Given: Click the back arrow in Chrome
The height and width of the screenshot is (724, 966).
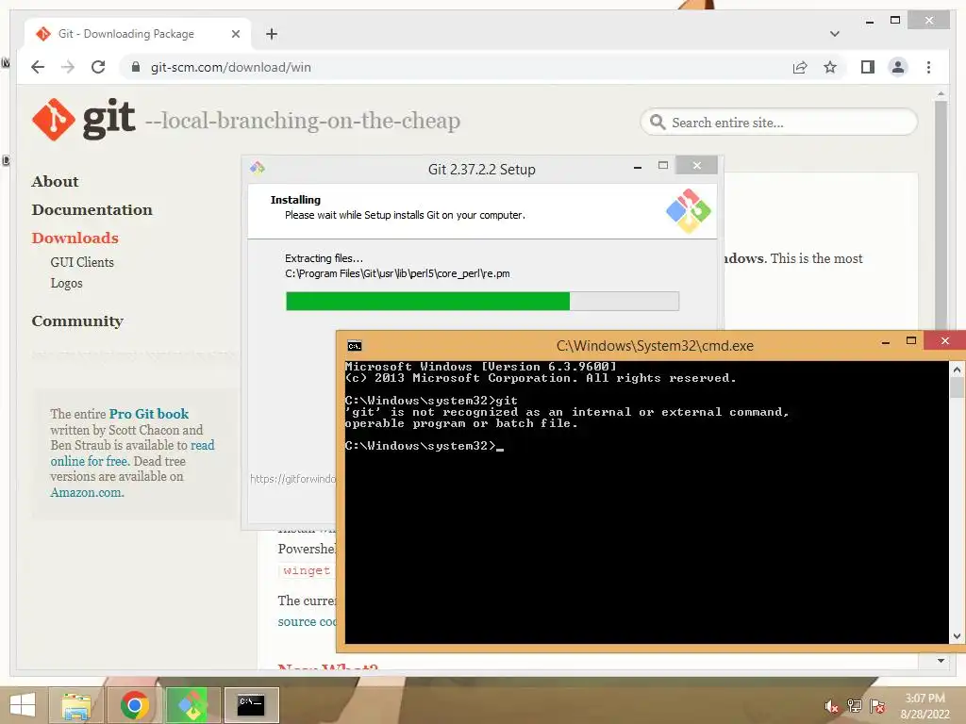Looking at the screenshot, I should 38,67.
